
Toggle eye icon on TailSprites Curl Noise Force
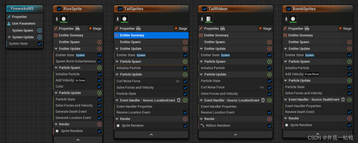tap(177, 81)
